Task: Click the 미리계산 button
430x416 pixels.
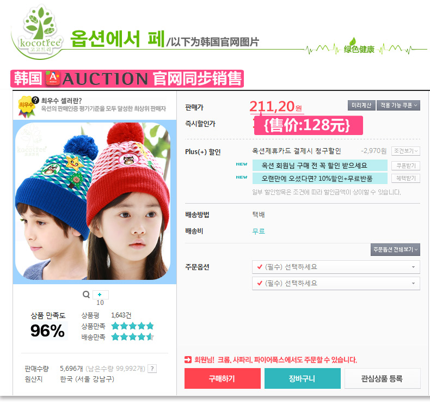Action: 361,106
